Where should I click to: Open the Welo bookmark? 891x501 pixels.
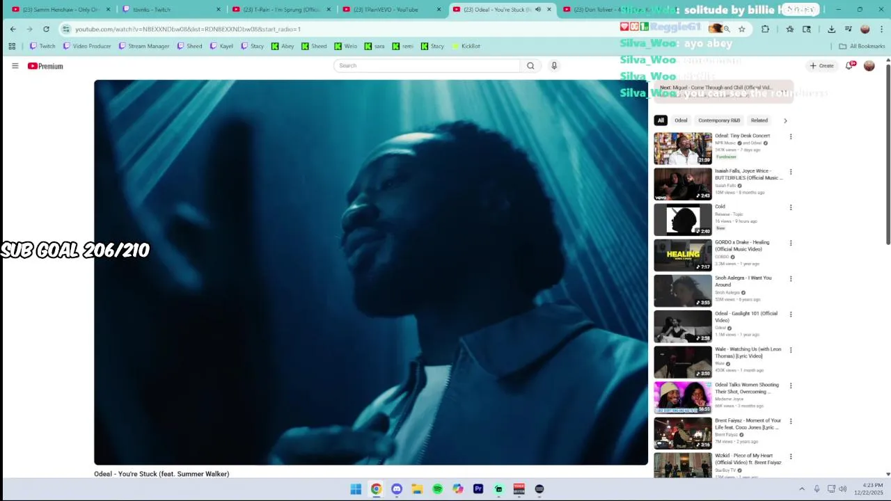pos(346,46)
